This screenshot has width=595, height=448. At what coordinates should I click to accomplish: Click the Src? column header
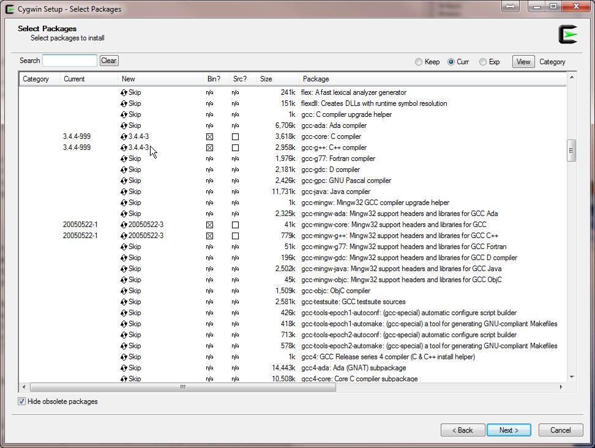[243, 79]
